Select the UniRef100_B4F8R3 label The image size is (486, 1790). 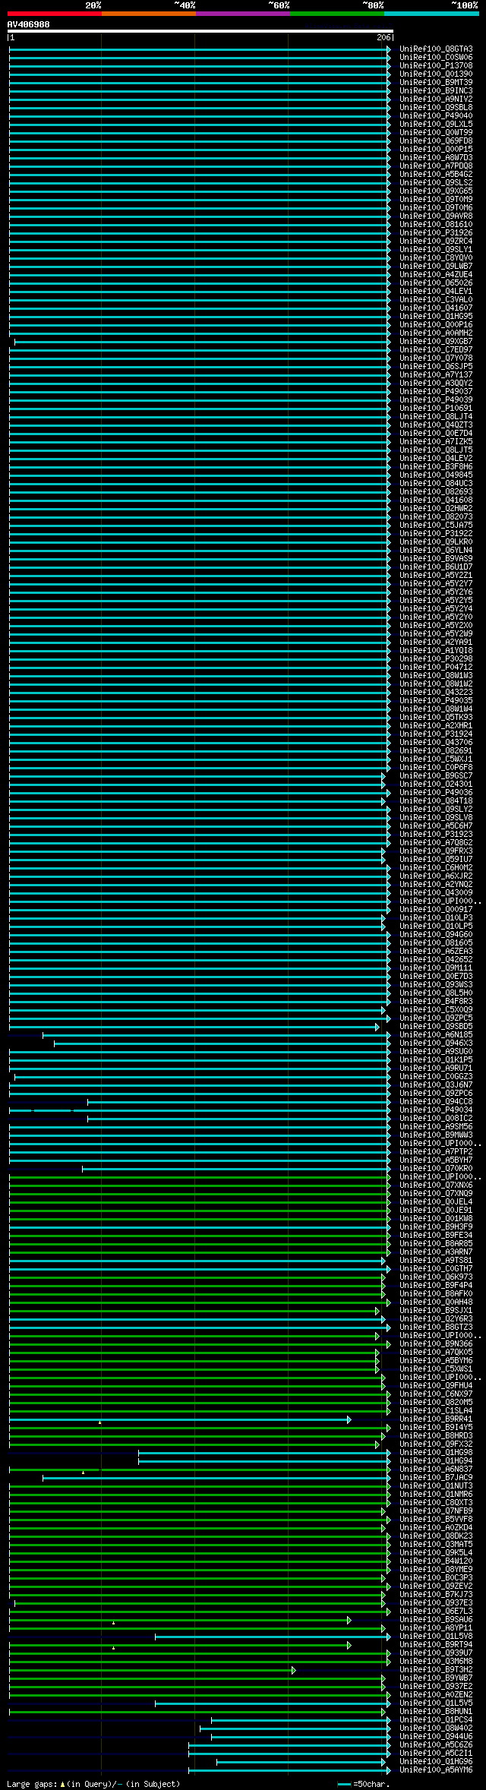(436, 1002)
